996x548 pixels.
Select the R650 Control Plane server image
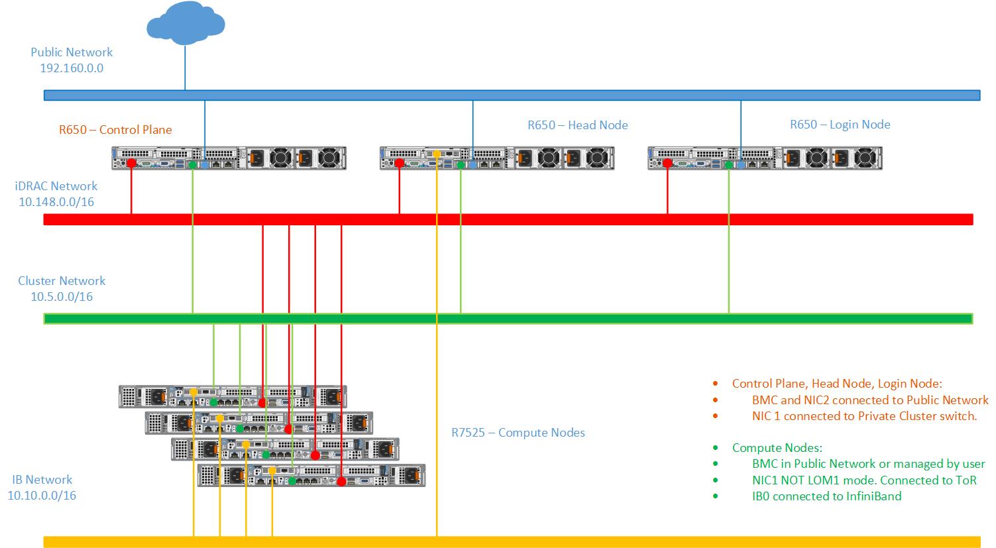(229, 158)
